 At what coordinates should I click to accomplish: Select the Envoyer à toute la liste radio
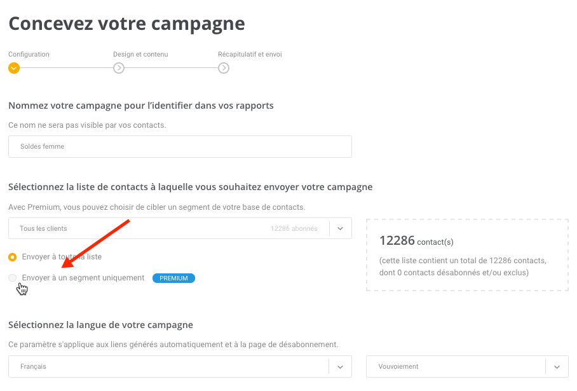click(13, 257)
